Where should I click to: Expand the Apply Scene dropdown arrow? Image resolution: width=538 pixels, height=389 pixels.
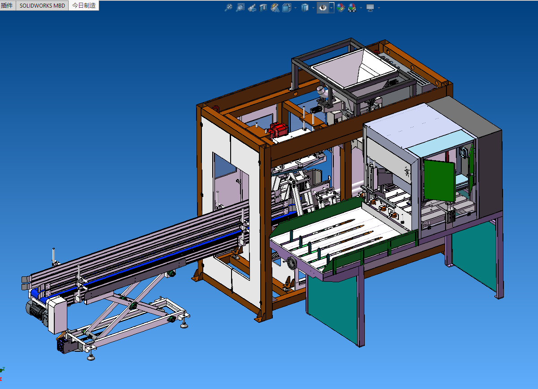tap(360, 8)
